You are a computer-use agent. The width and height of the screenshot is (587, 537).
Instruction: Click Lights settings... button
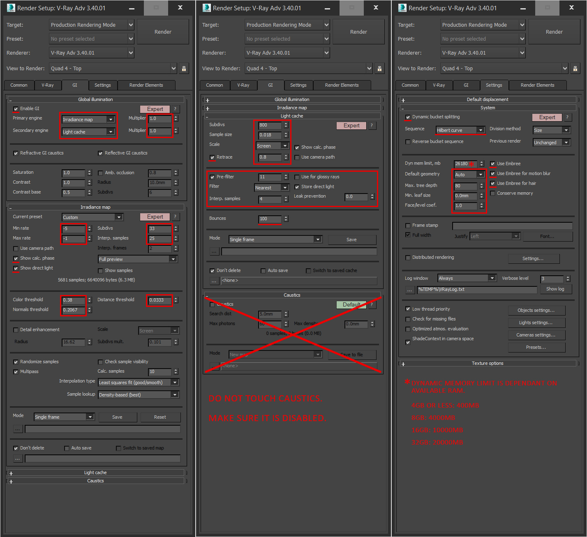point(536,323)
